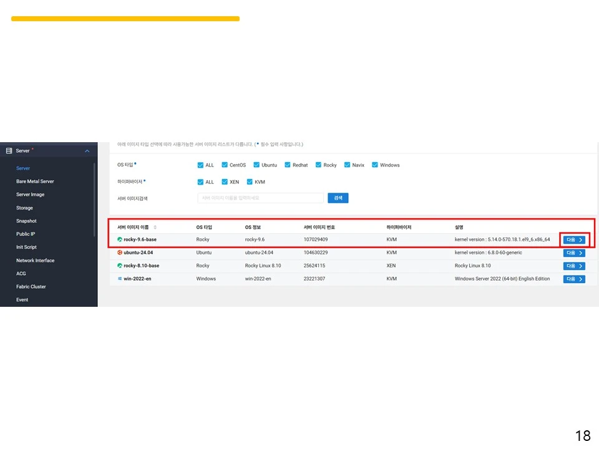Click the 서버 이미지 번호 column header

[x=319, y=227]
